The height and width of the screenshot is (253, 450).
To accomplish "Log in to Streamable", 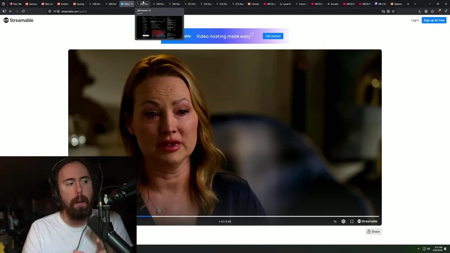I will pos(415,20).
